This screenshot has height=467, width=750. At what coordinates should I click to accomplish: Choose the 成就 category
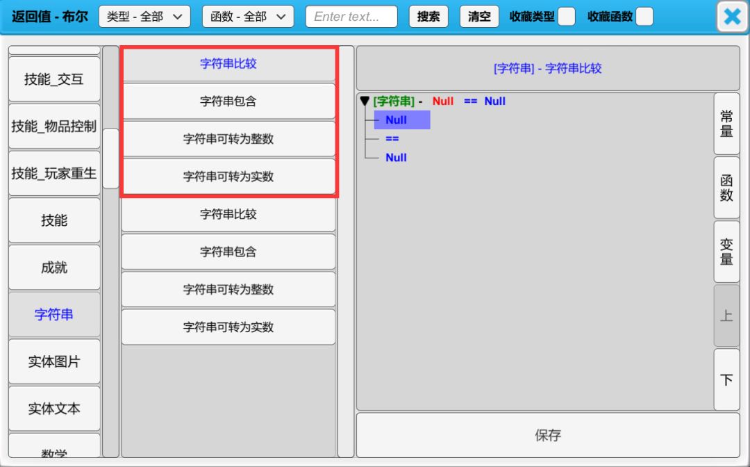[x=54, y=268]
